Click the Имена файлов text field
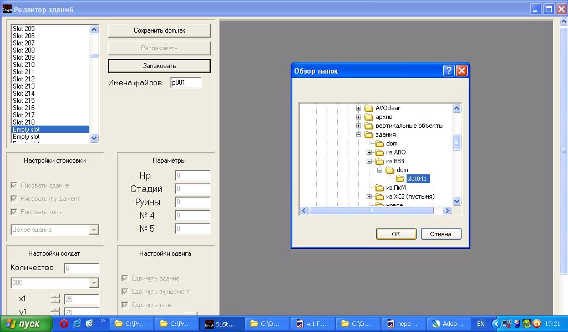 click(x=186, y=83)
